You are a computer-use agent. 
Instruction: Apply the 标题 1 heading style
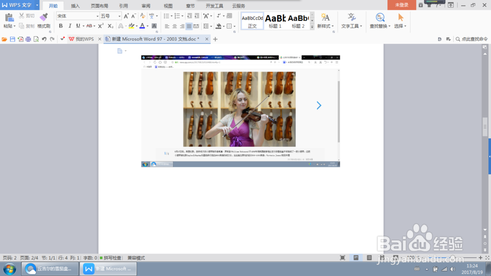pyautogui.click(x=275, y=21)
